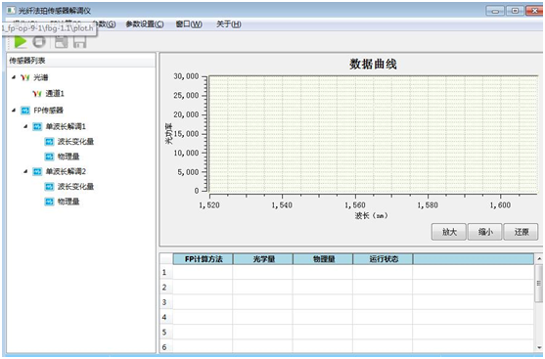
Task: Click the 物理量 table column header
Action: click(x=323, y=259)
